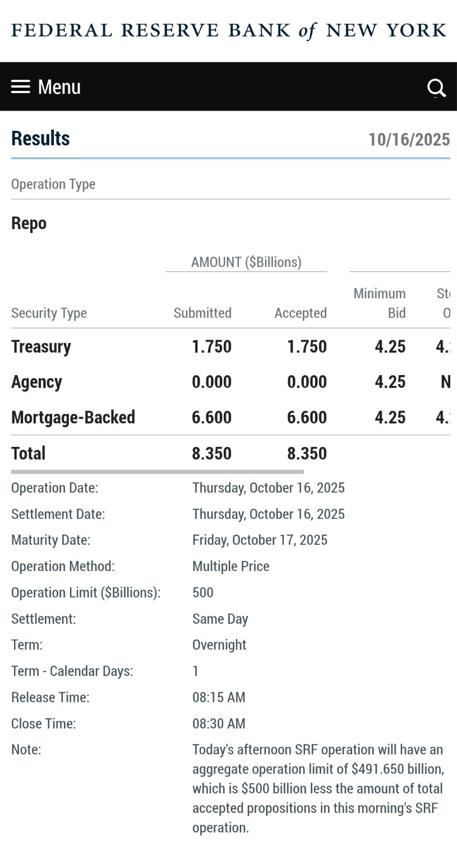Click the search magnifier icon

pos(436,88)
